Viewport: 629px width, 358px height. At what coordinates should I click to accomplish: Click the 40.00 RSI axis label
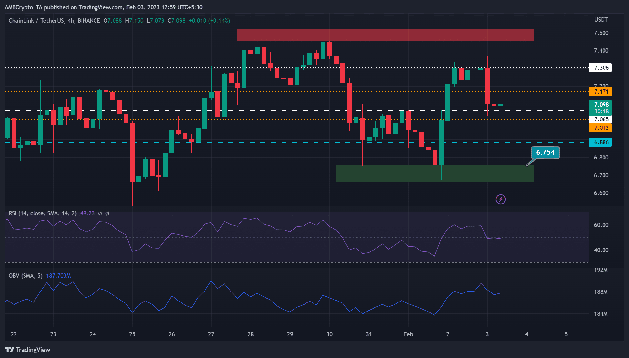(x=601, y=250)
